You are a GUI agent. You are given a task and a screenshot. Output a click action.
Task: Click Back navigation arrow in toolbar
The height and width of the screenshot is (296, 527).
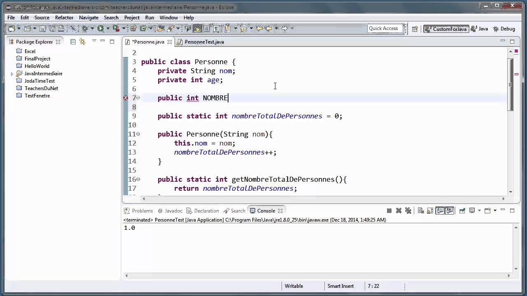coord(268,28)
